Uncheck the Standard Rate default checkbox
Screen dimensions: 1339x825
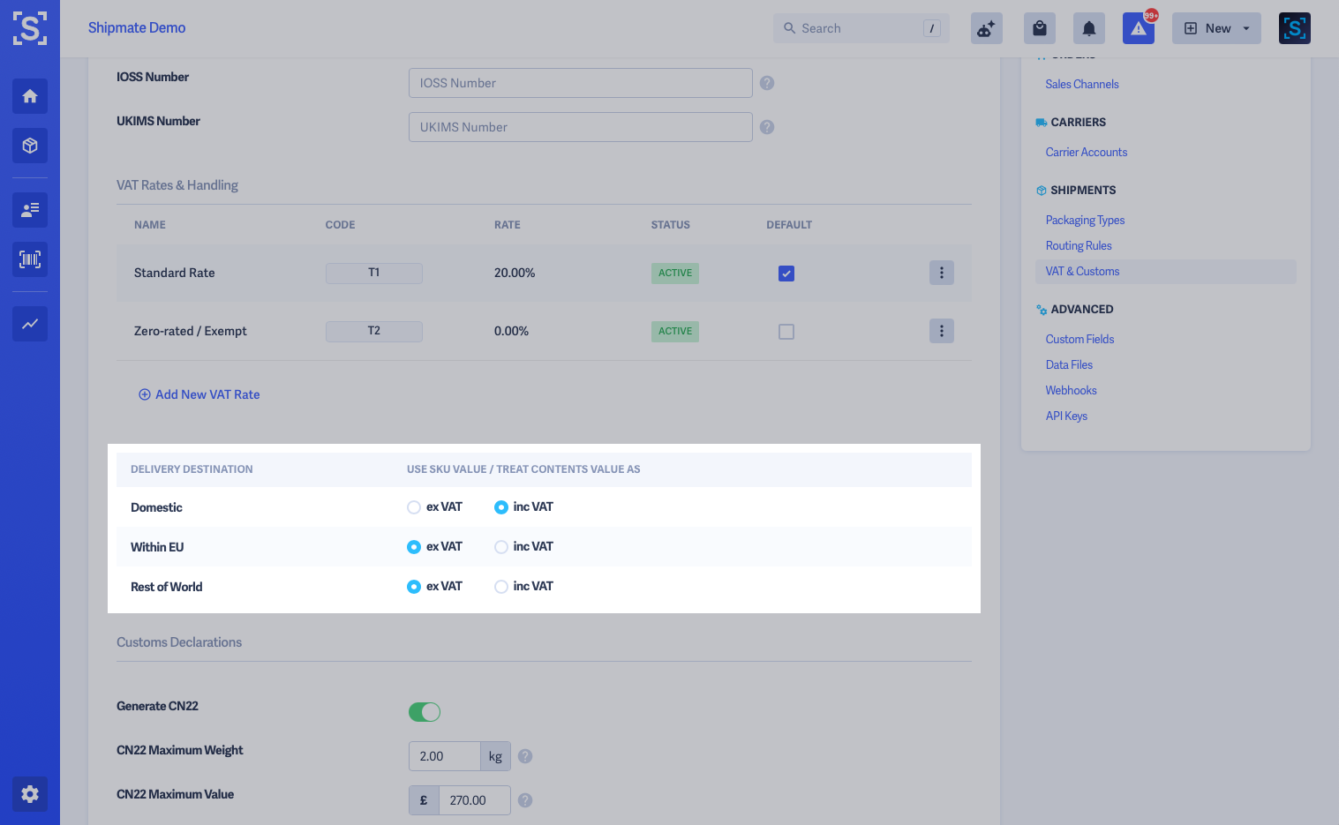pyautogui.click(x=786, y=274)
